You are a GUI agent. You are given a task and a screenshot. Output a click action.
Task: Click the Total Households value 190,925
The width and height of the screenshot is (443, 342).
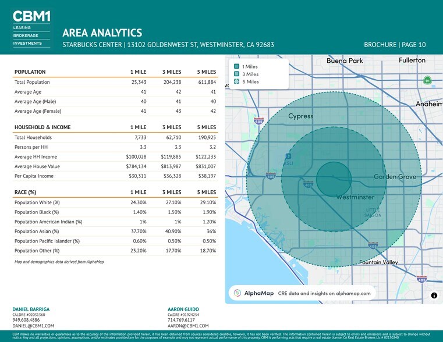point(207,137)
